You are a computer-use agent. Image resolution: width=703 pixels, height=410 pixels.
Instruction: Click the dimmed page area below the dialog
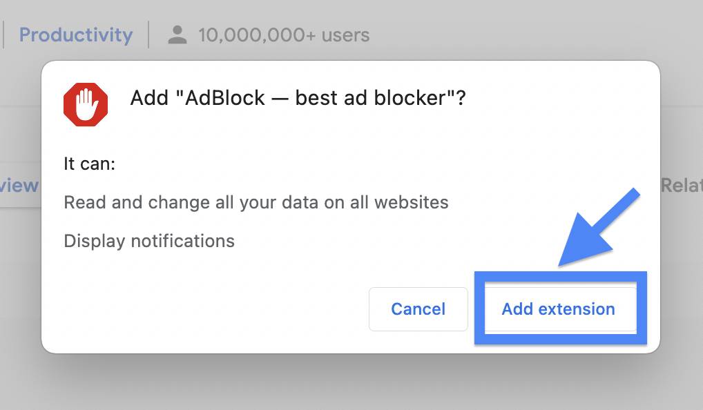(x=351, y=382)
